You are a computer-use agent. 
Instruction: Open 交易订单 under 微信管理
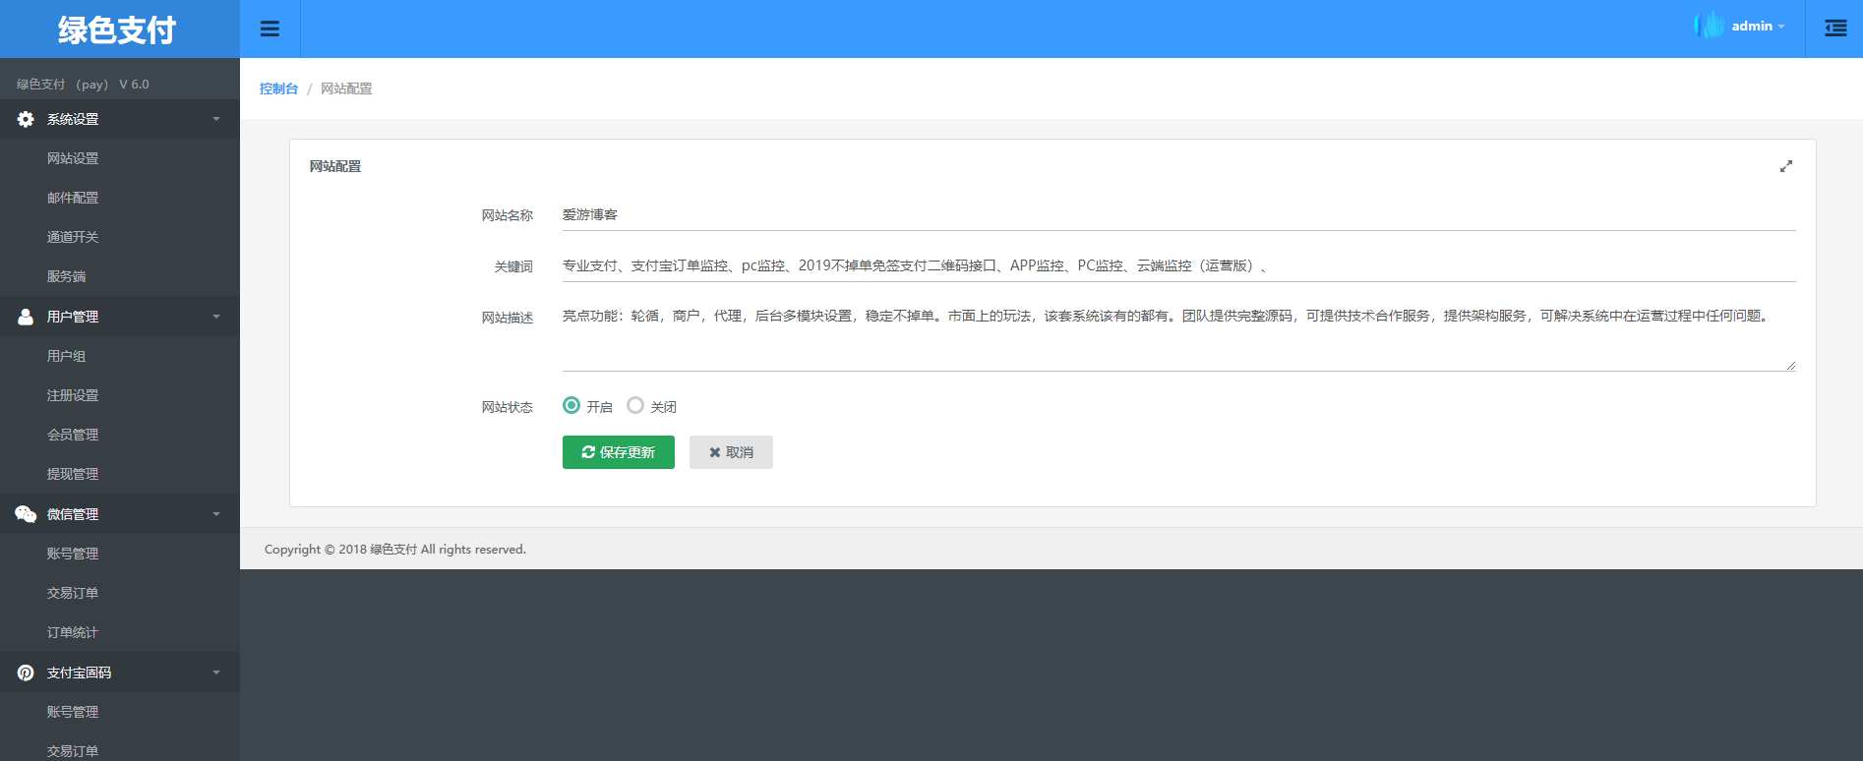120,593
